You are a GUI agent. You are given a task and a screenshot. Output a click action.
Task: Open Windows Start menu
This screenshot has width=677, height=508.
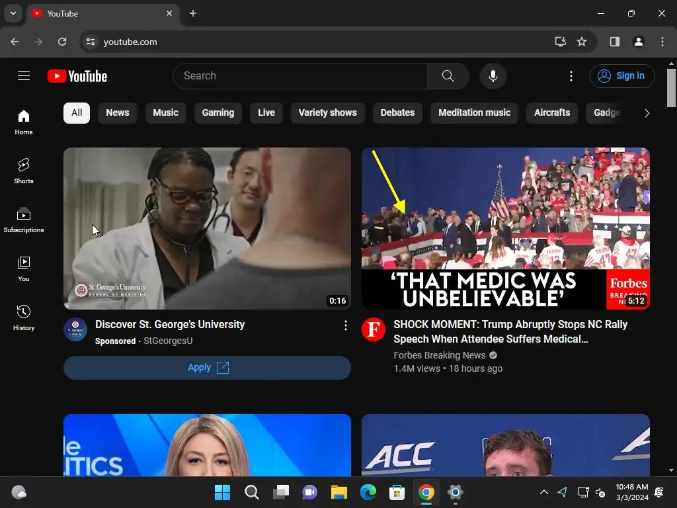[222, 492]
